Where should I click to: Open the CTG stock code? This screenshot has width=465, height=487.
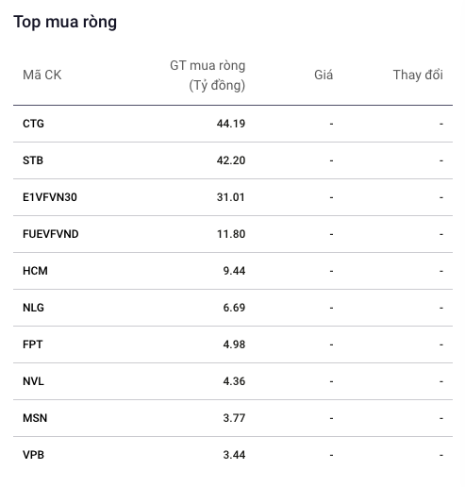click(33, 124)
